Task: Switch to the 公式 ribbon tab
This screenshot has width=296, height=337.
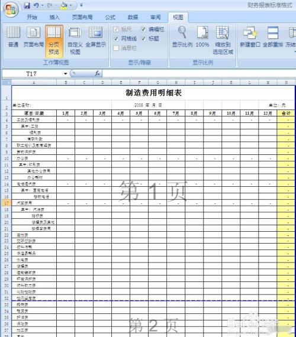Action: (x=110, y=17)
